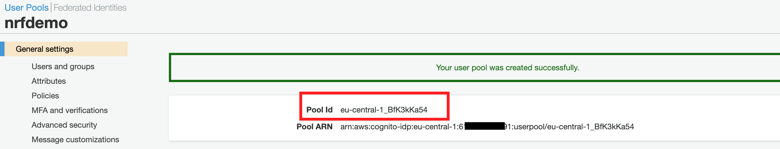780x149 pixels.
Task: Click the divider between User Pools and Federated Identities
Action: coord(51,8)
